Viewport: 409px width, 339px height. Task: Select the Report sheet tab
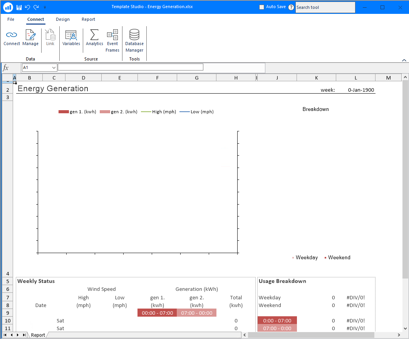38,335
